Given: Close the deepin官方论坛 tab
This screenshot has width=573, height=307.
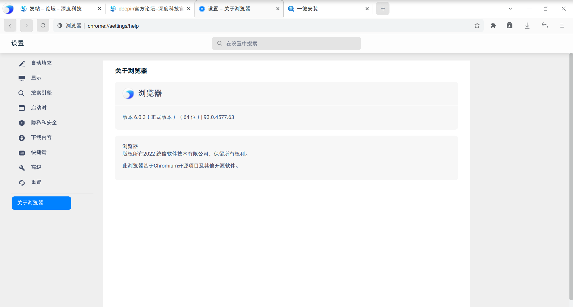Looking at the screenshot, I should coord(189,9).
